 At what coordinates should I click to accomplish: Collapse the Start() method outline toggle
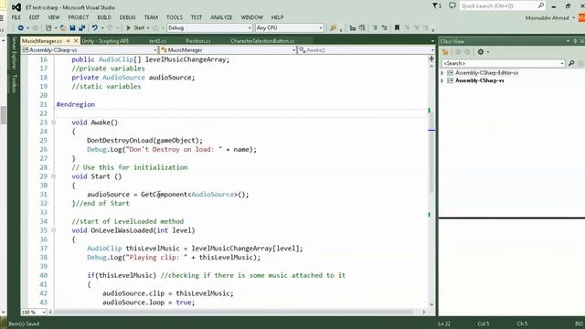tap(53, 176)
